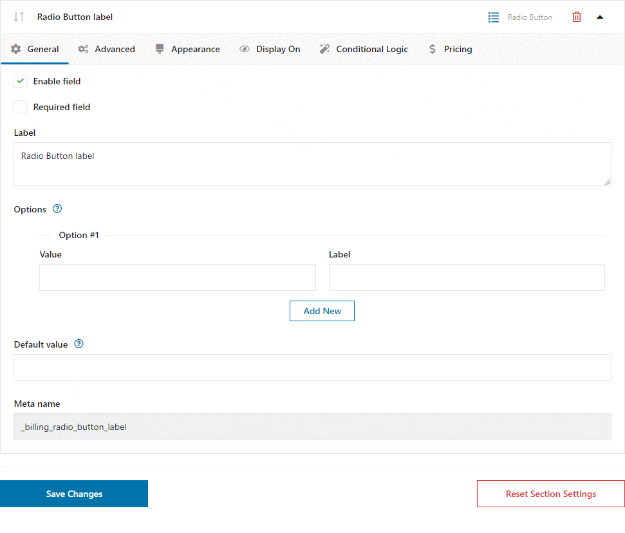Open the Pricing tab
The height and width of the screenshot is (533, 625).
[451, 49]
